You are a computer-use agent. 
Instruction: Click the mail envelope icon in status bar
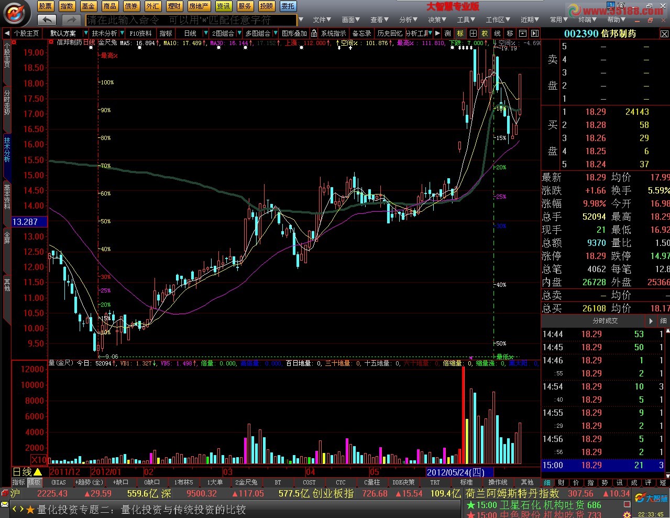[5, 505]
